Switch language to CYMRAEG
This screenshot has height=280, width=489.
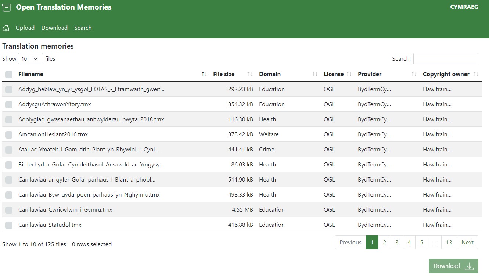464,7
